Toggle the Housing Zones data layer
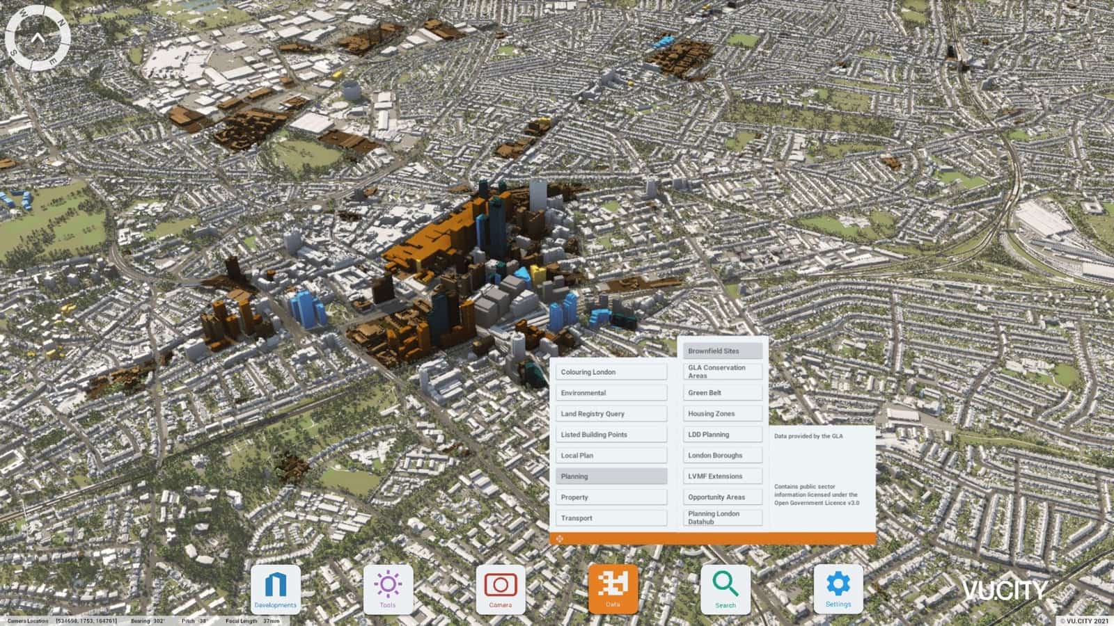 click(722, 413)
